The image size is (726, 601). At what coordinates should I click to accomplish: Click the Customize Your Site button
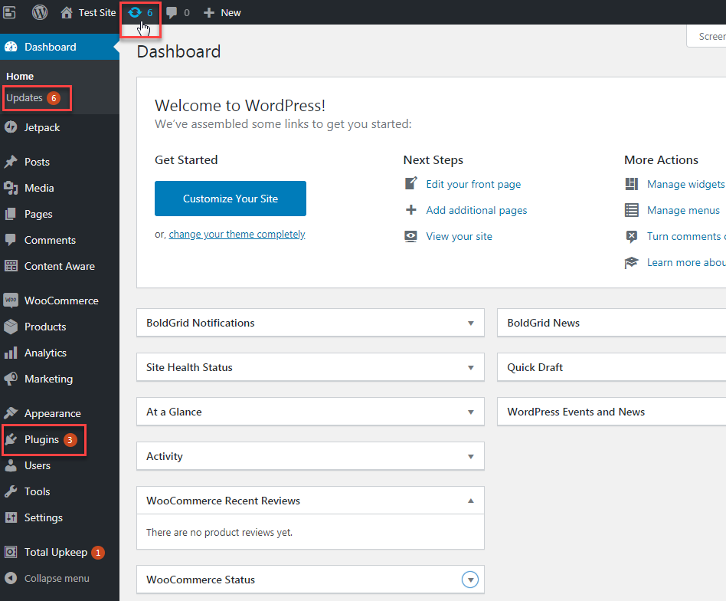(x=230, y=199)
